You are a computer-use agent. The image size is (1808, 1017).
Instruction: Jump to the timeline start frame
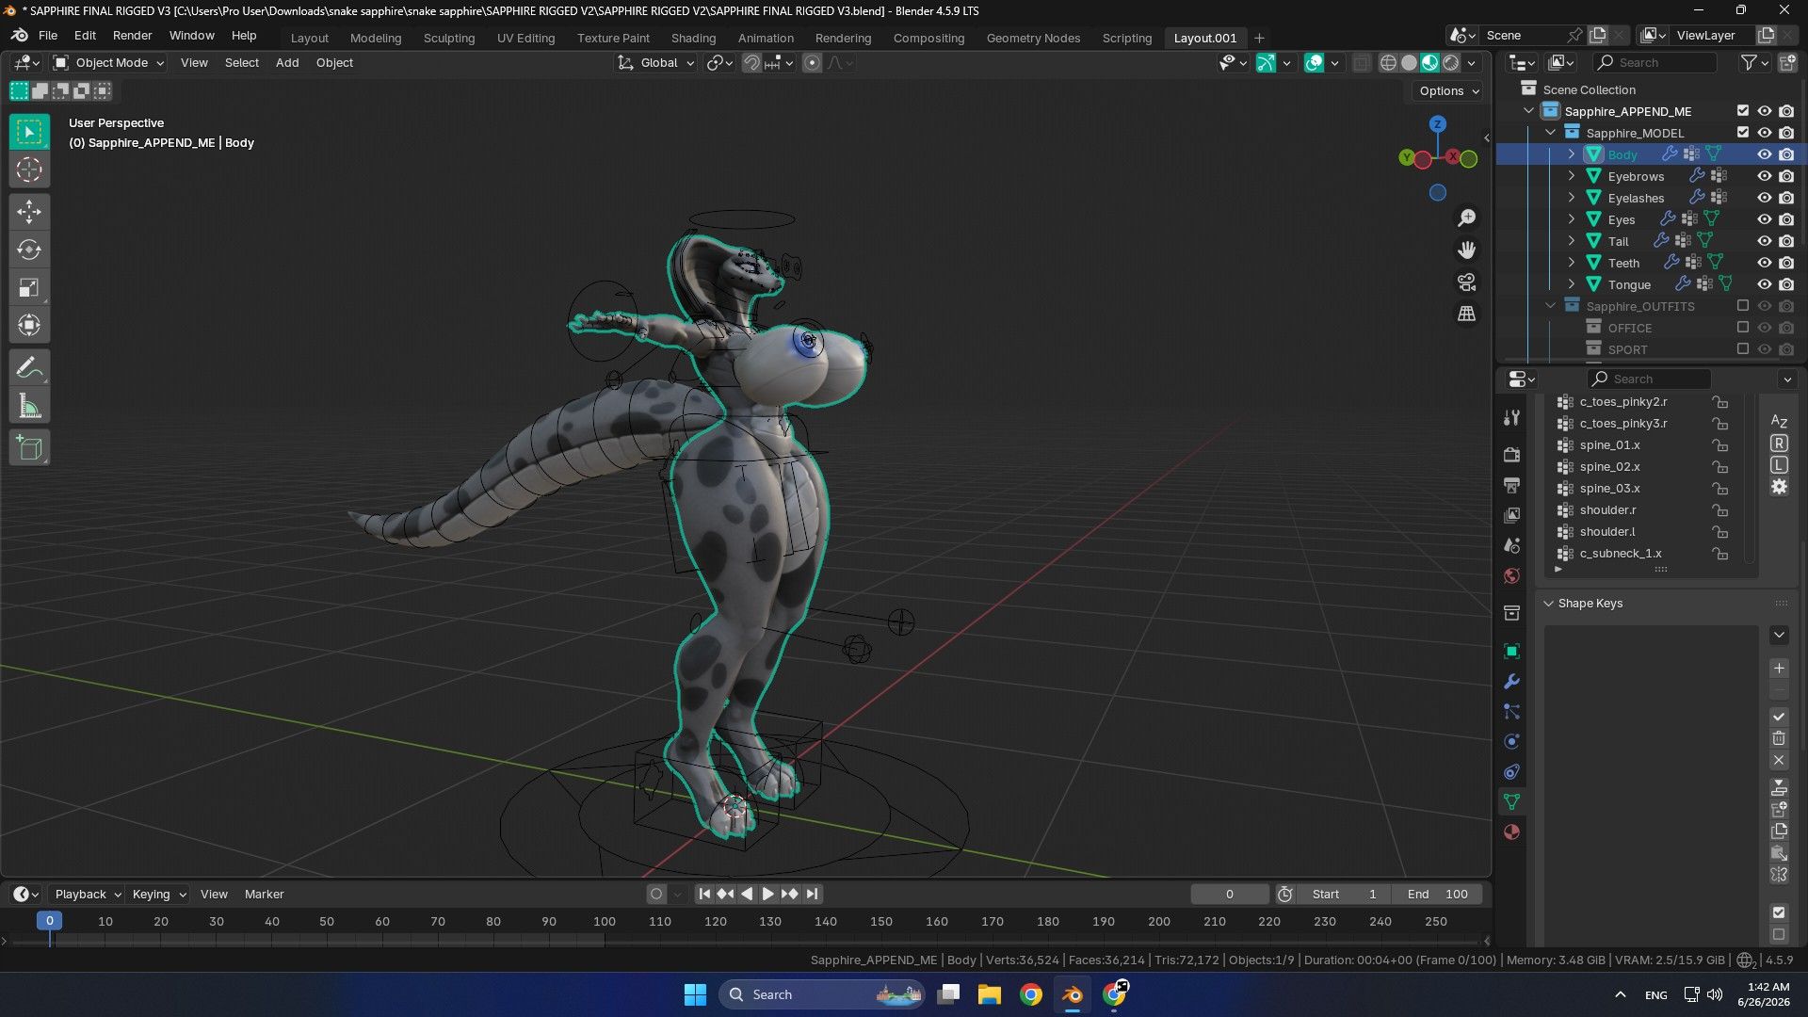[704, 894]
